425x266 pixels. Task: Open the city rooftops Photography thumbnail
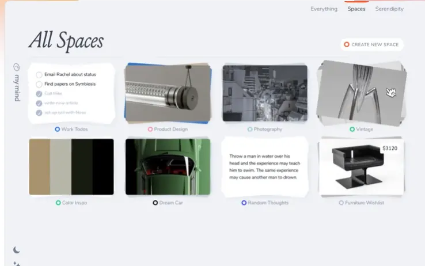pos(265,93)
